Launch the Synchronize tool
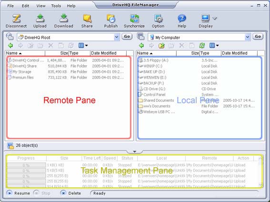This screenshot has width=270, height=202. (134, 19)
